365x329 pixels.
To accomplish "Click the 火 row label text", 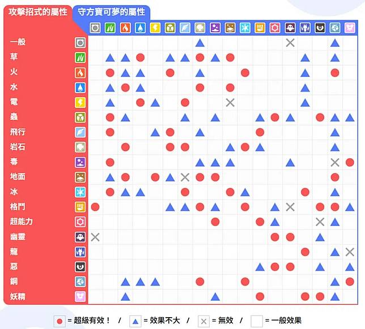I will click(x=14, y=72).
